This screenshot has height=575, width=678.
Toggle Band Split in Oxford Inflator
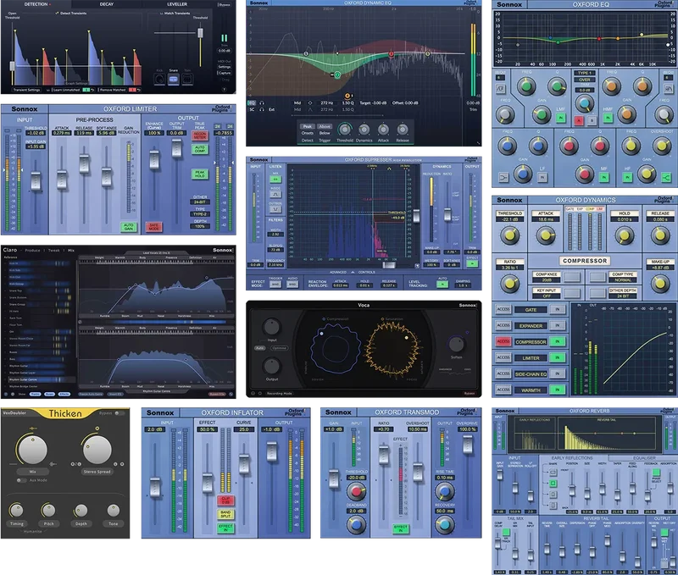click(x=225, y=514)
